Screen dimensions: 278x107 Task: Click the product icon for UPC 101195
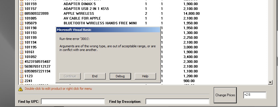21,47
